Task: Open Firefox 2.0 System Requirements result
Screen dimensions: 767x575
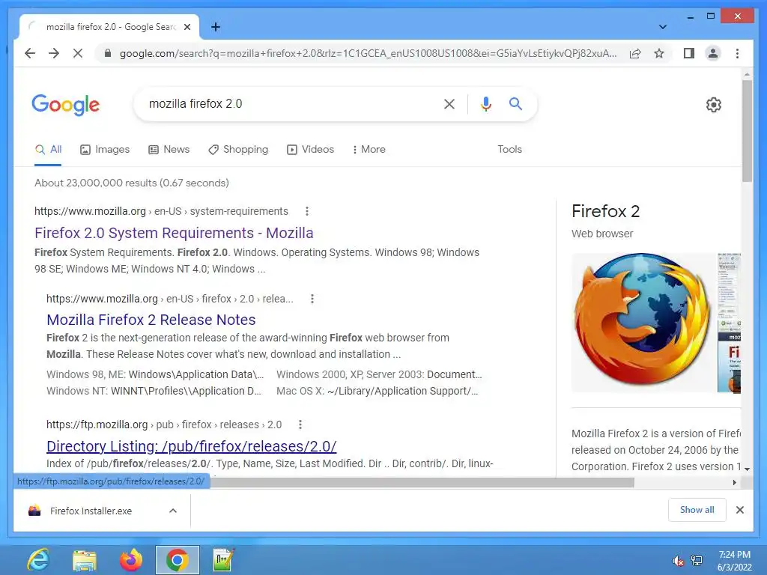Action: pos(174,233)
